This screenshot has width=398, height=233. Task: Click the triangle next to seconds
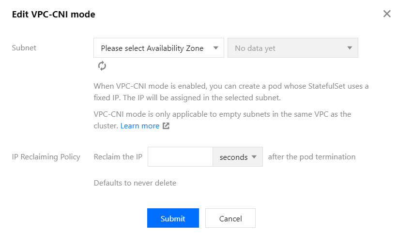(x=254, y=157)
